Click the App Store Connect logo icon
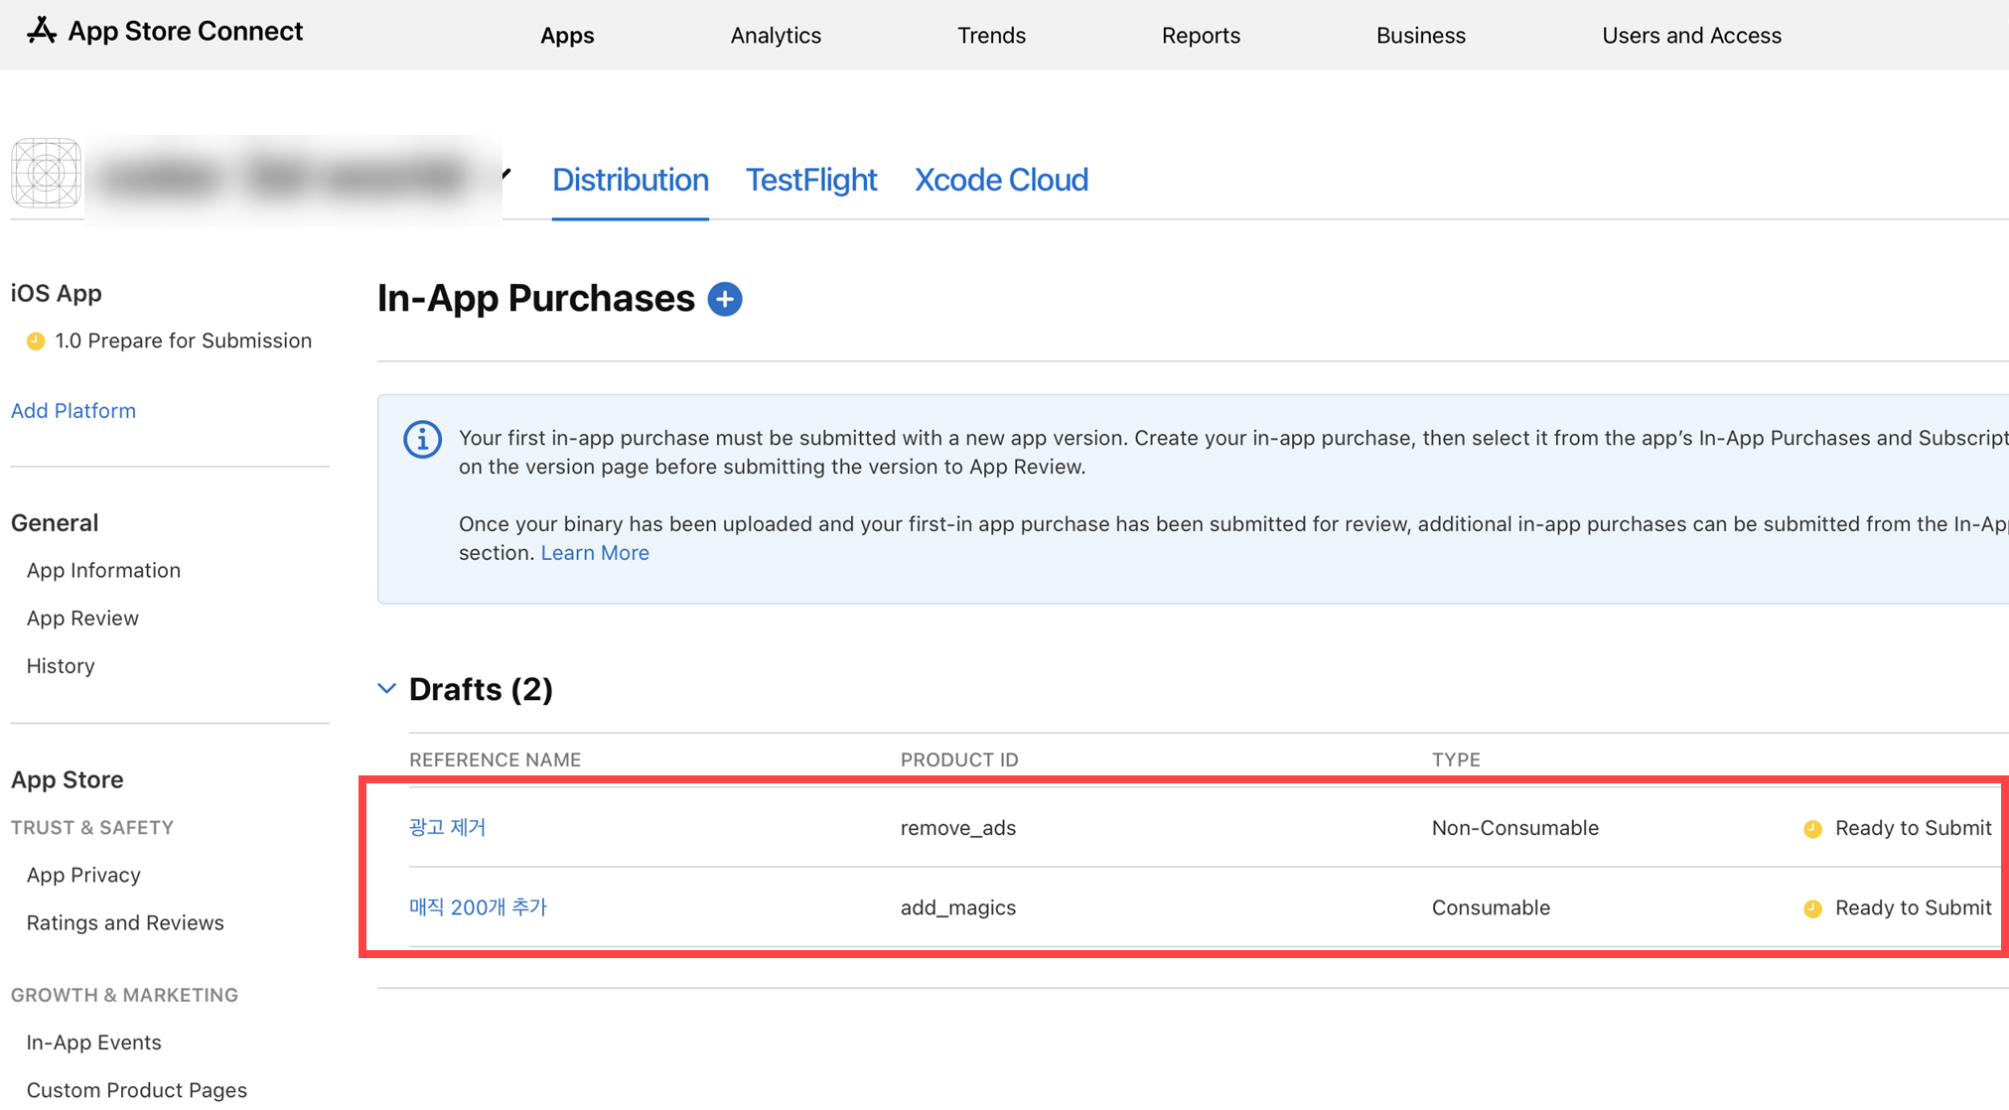The width and height of the screenshot is (2009, 1110). click(x=41, y=30)
